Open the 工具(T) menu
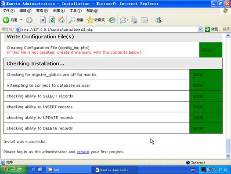Viewport: 231px width, 174px height. (x=76, y=11)
